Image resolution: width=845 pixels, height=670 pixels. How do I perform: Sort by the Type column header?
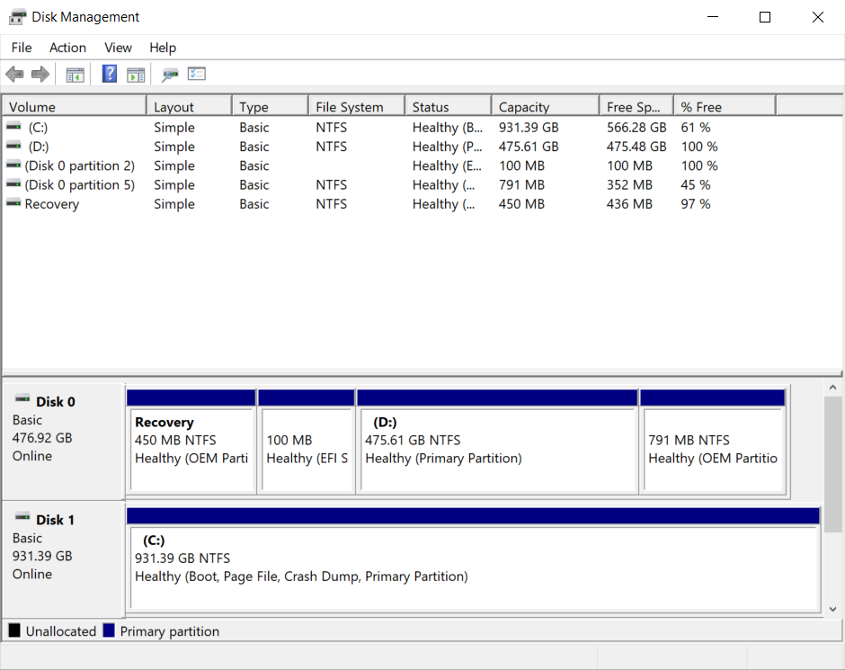point(271,107)
